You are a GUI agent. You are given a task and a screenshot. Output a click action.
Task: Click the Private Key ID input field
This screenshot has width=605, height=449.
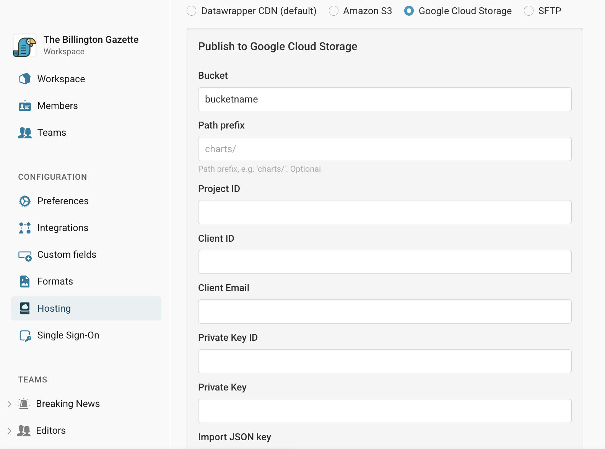[x=385, y=361]
